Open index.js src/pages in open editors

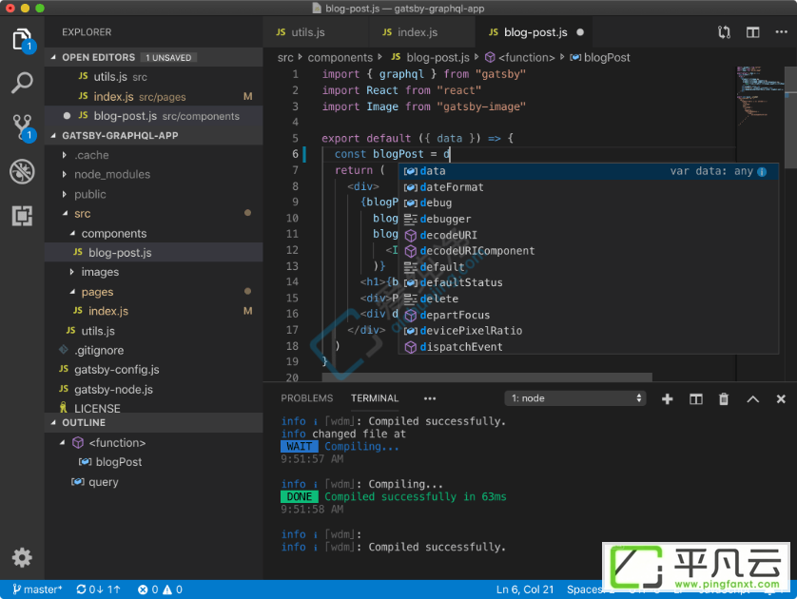(153, 97)
